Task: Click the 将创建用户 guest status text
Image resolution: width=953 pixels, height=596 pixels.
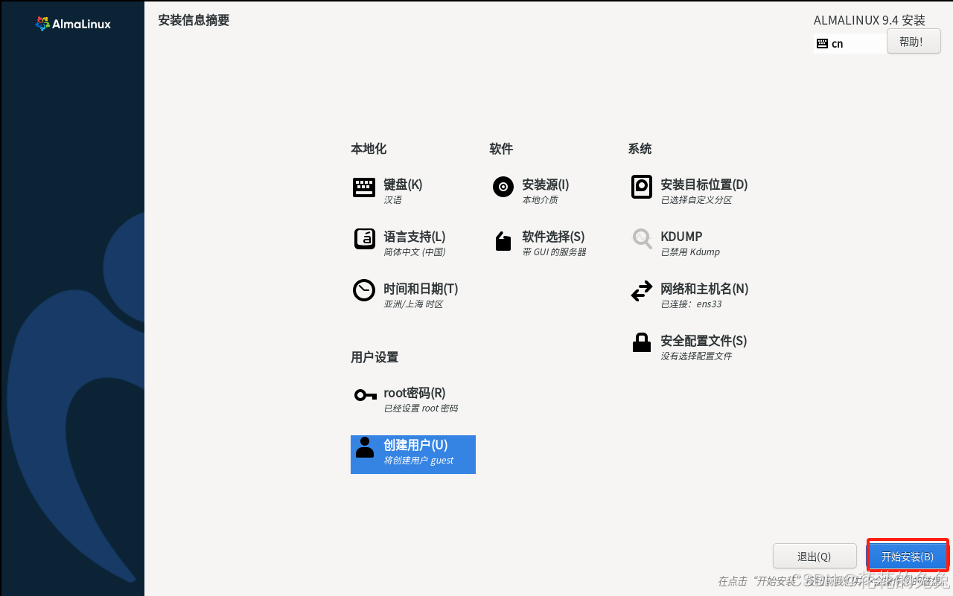Action: pos(418,461)
